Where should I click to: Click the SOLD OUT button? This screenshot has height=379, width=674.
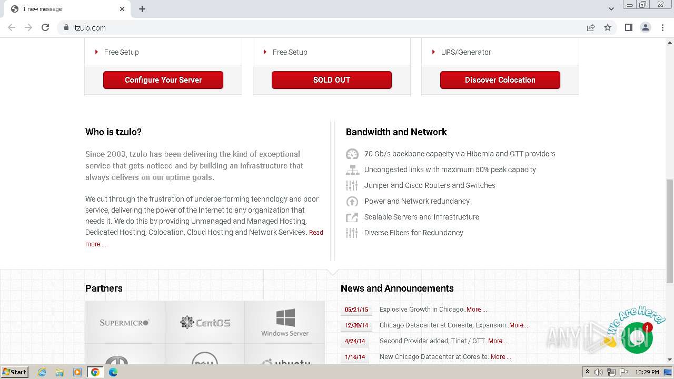tap(332, 80)
